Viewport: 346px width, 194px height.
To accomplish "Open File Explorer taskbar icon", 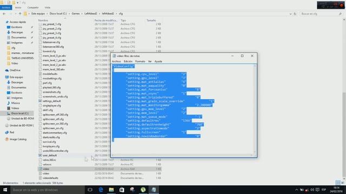I will point(111,190).
